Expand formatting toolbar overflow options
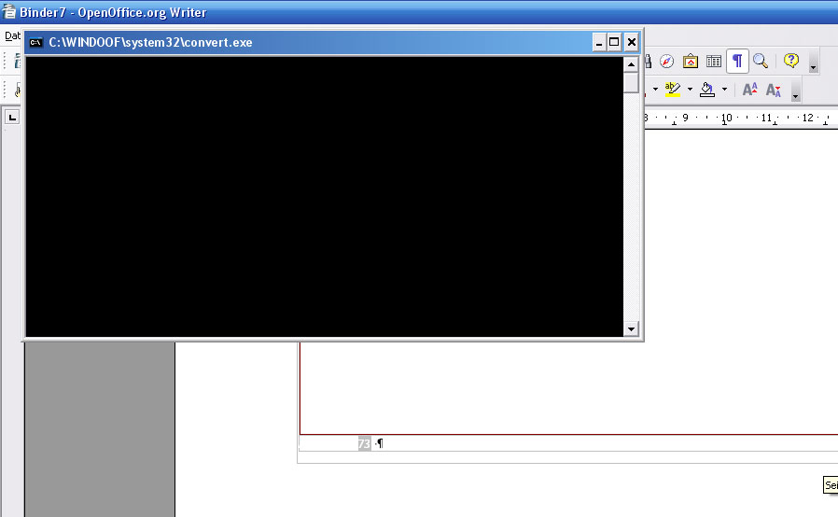This screenshot has width=838, height=517. coord(796,93)
